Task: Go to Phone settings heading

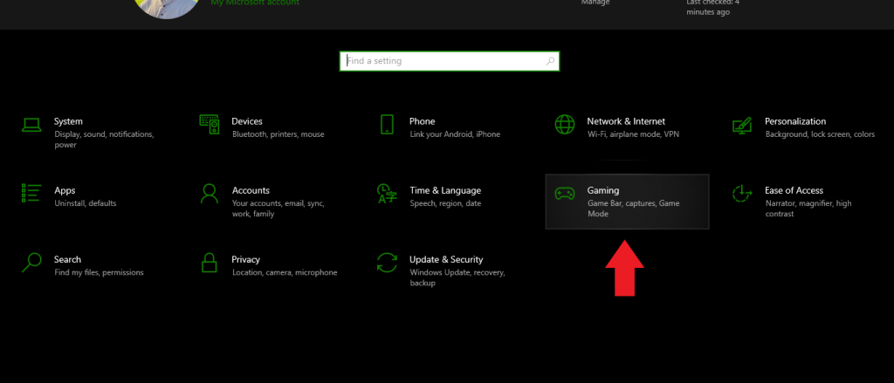Action: (422, 120)
